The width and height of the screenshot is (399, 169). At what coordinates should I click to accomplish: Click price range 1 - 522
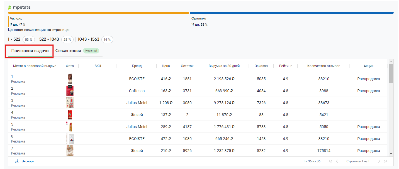pyautogui.click(x=14, y=39)
